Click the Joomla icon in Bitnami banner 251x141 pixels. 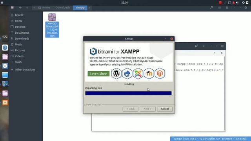138,74
